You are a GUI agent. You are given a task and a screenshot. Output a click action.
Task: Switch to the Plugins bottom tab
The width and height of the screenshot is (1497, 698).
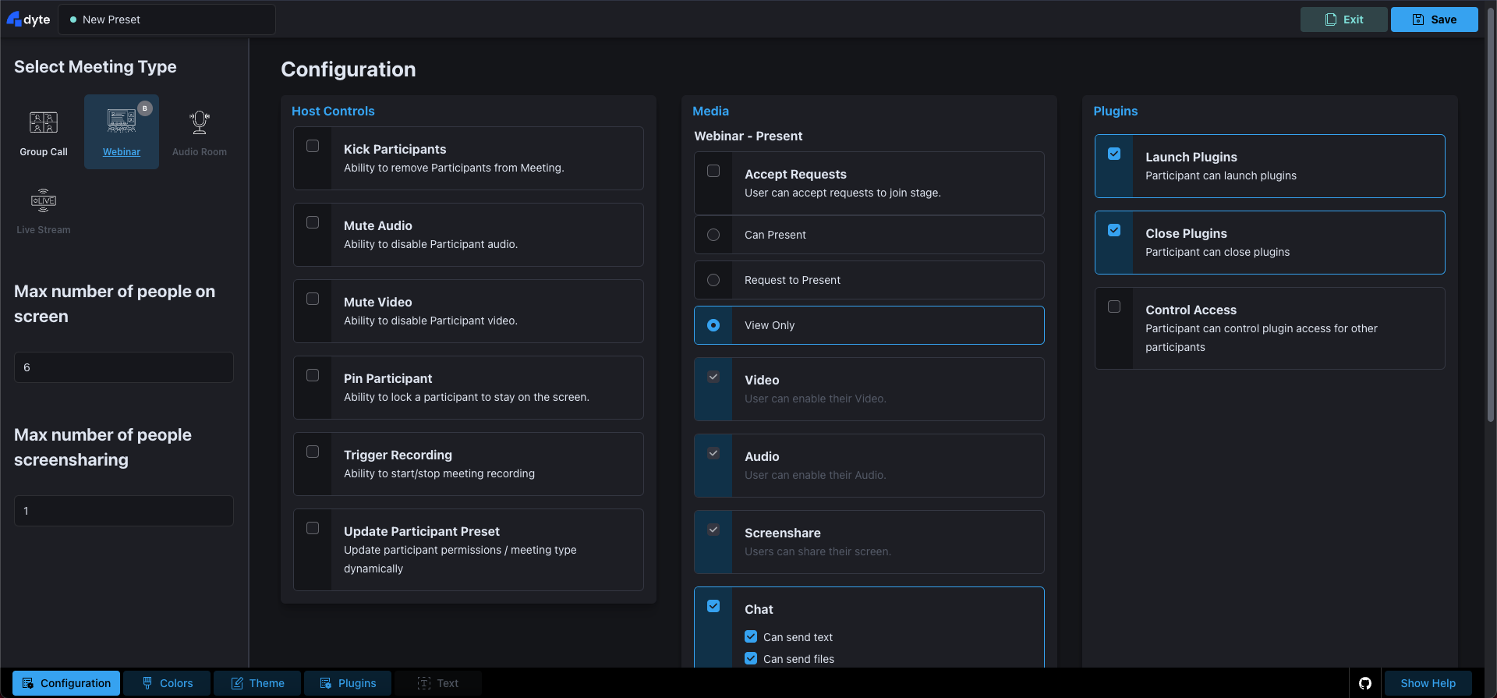coord(348,683)
